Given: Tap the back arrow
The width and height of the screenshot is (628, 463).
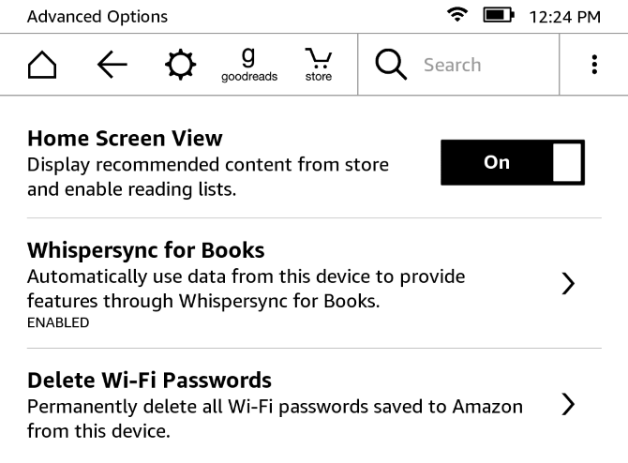Looking at the screenshot, I should pyautogui.click(x=112, y=65).
